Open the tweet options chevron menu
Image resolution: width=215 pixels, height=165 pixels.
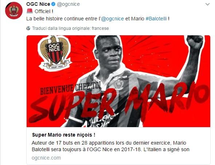tap(207, 4)
